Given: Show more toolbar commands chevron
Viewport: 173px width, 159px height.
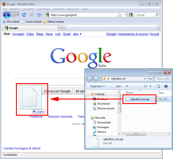Looking at the screenshot, I should [127, 86].
